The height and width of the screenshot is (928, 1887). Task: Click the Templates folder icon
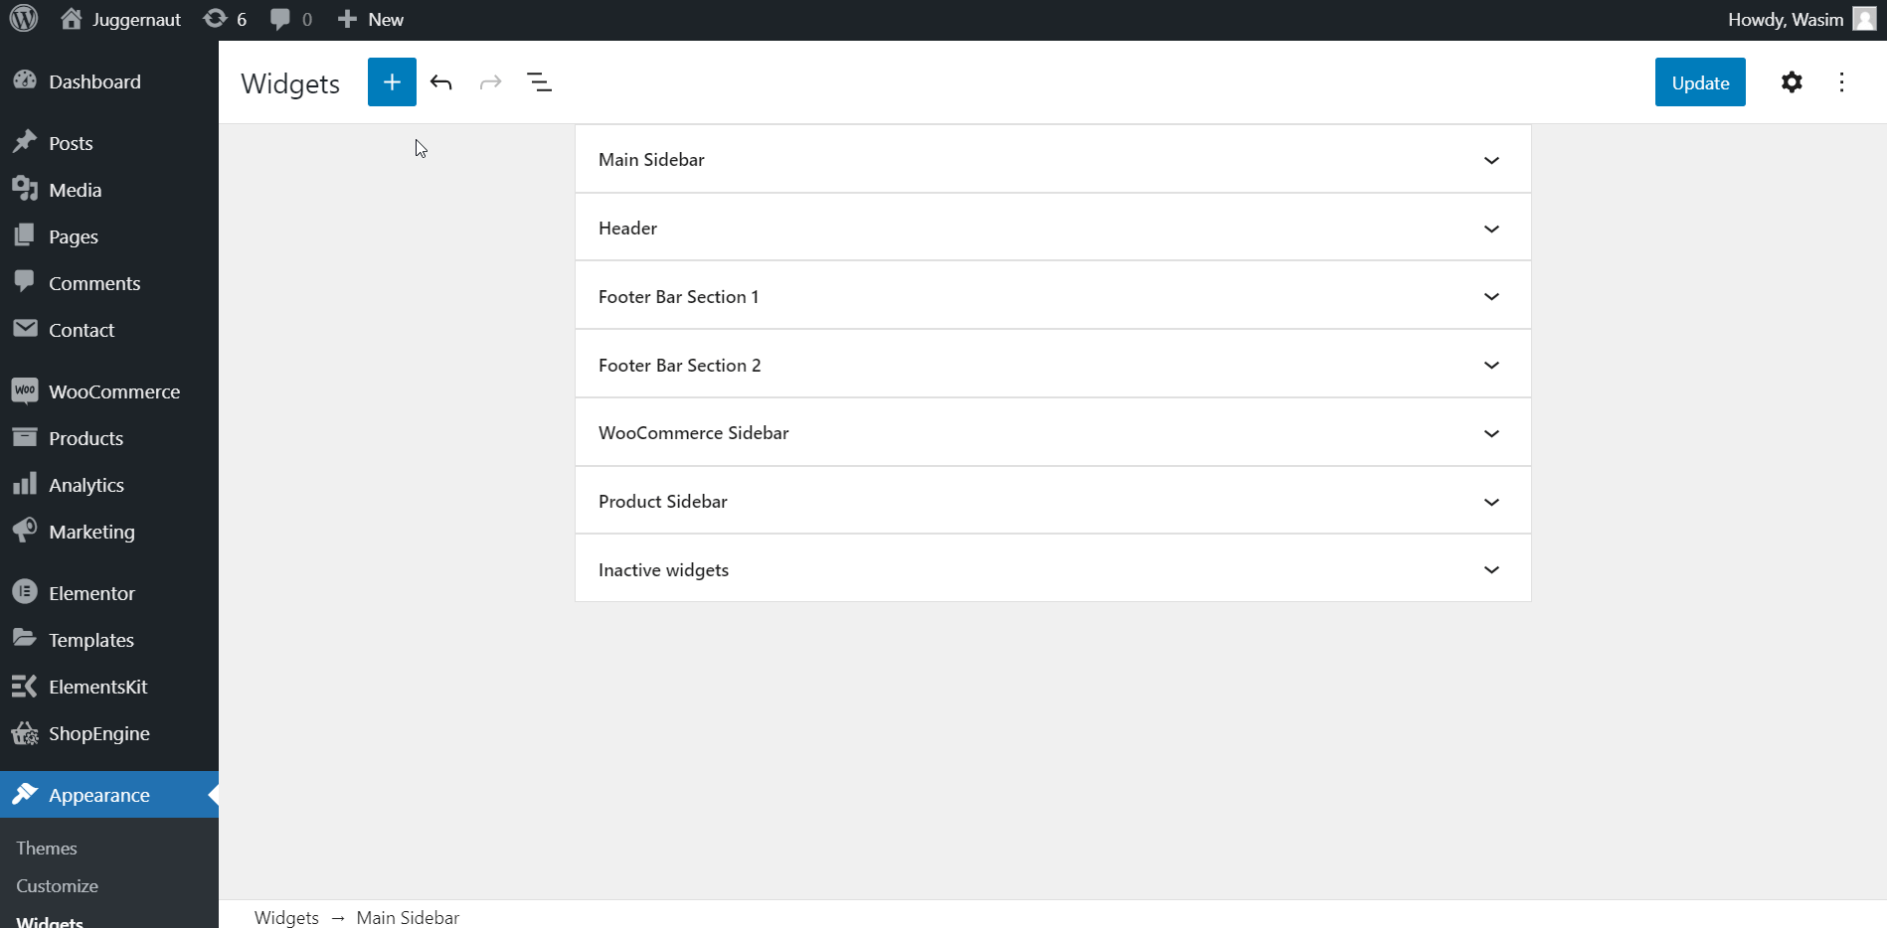pos(25,639)
